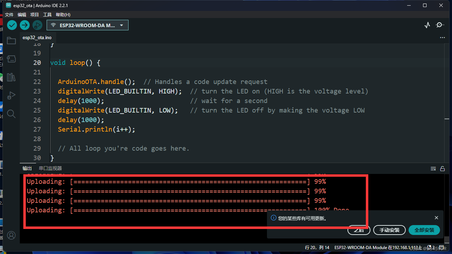Click the delay(1000); on line 24
Viewport: 452px width, 254px height.
pos(81,101)
